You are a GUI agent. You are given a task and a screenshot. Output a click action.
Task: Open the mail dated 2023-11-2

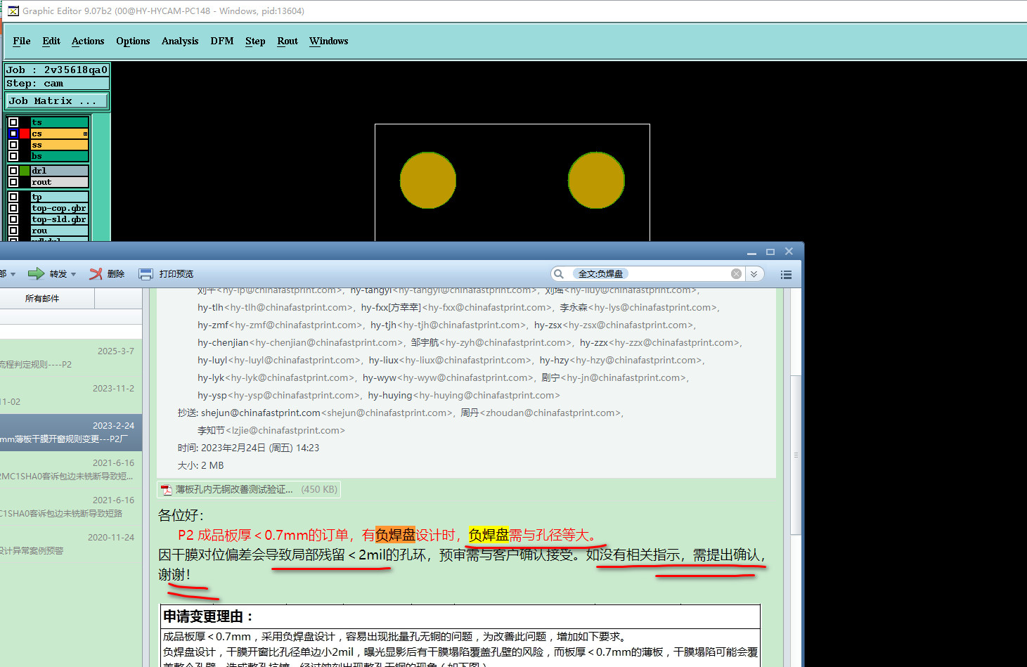[70, 395]
